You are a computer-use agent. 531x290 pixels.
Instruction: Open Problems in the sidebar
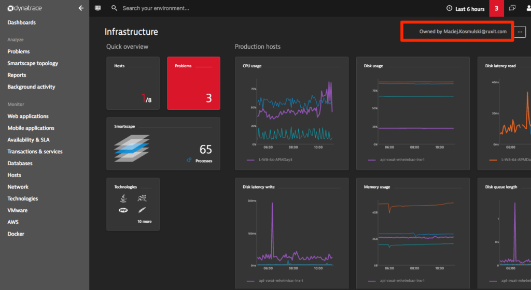pos(19,51)
